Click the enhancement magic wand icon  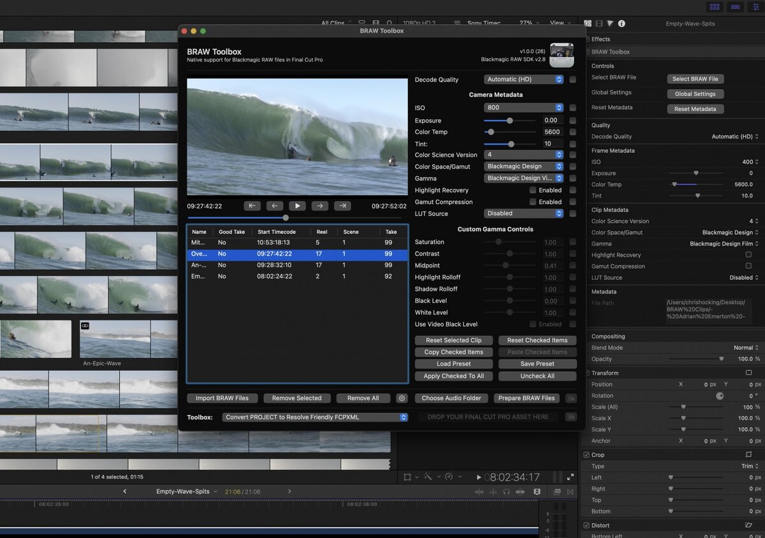[428, 477]
